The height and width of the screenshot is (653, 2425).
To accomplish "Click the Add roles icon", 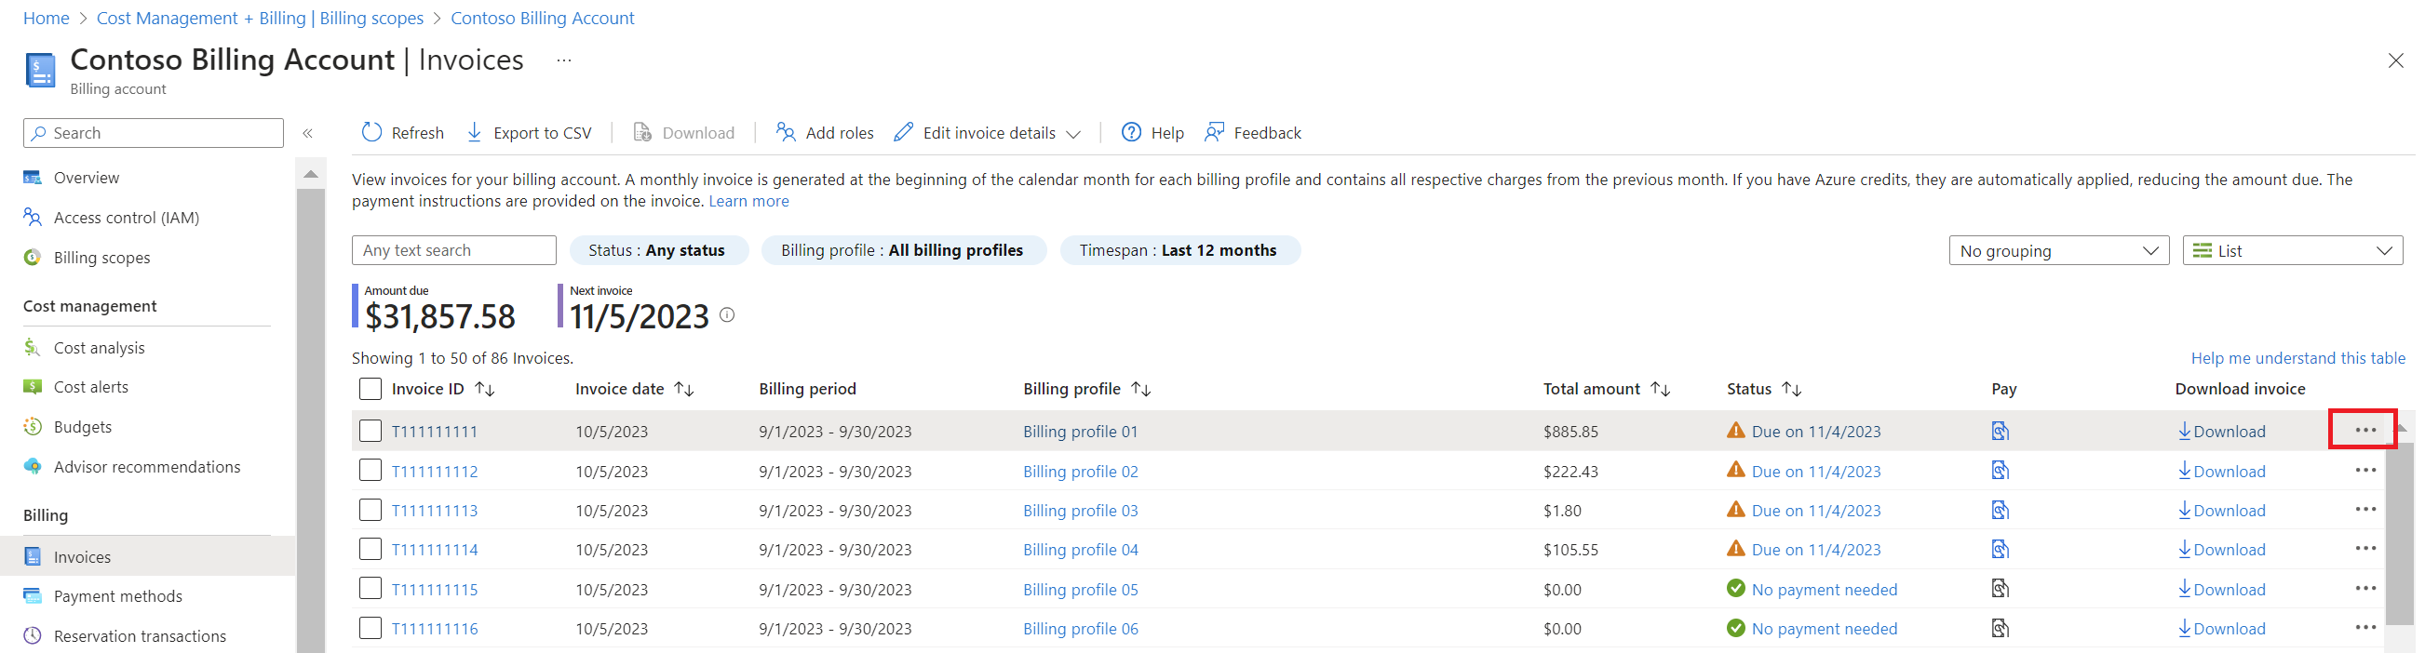I will coord(785,133).
